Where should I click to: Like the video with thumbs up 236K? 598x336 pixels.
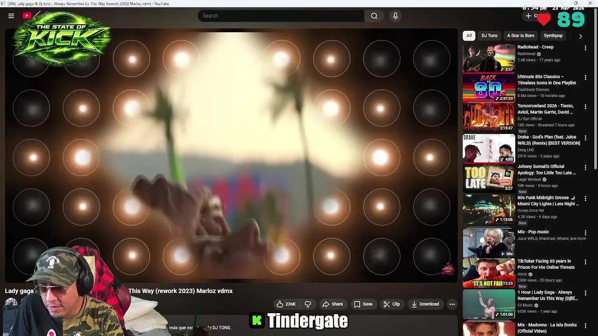click(x=286, y=304)
